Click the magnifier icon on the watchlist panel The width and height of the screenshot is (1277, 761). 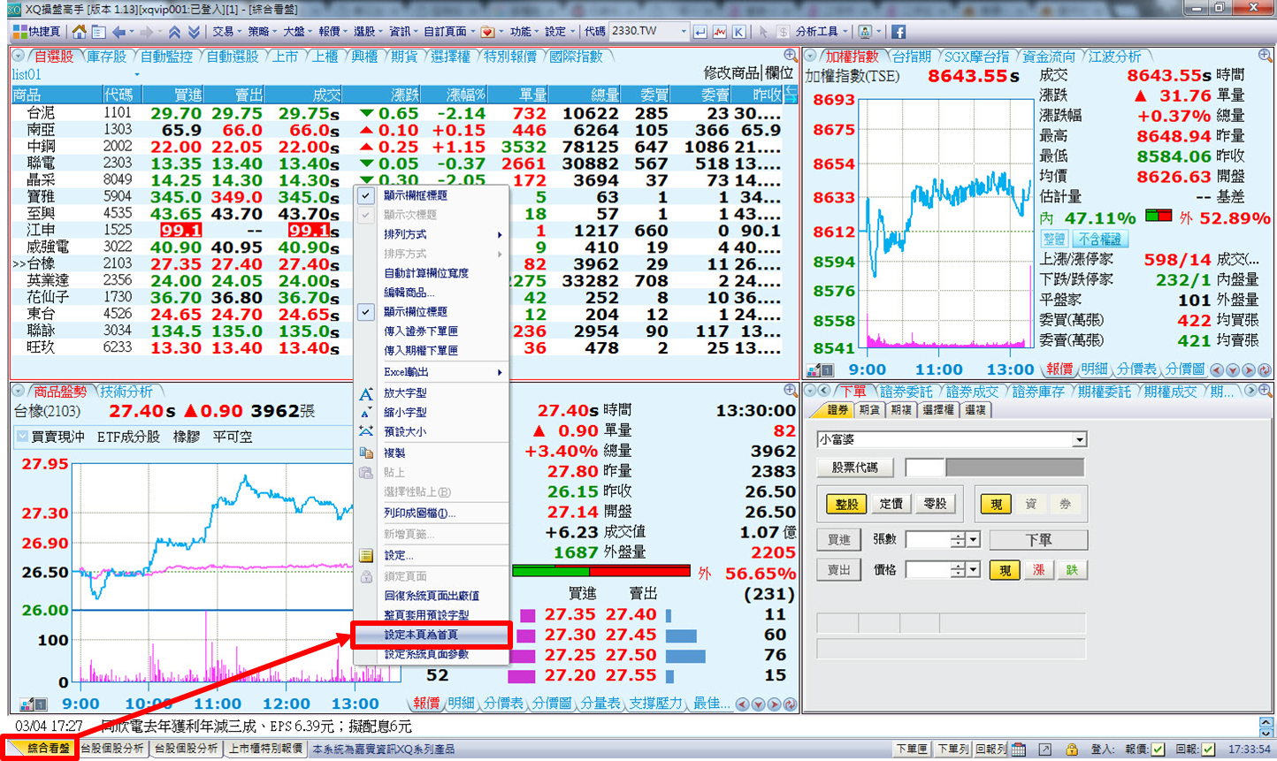tap(791, 56)
